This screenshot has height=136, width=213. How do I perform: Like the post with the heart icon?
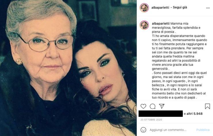[143, 106]
